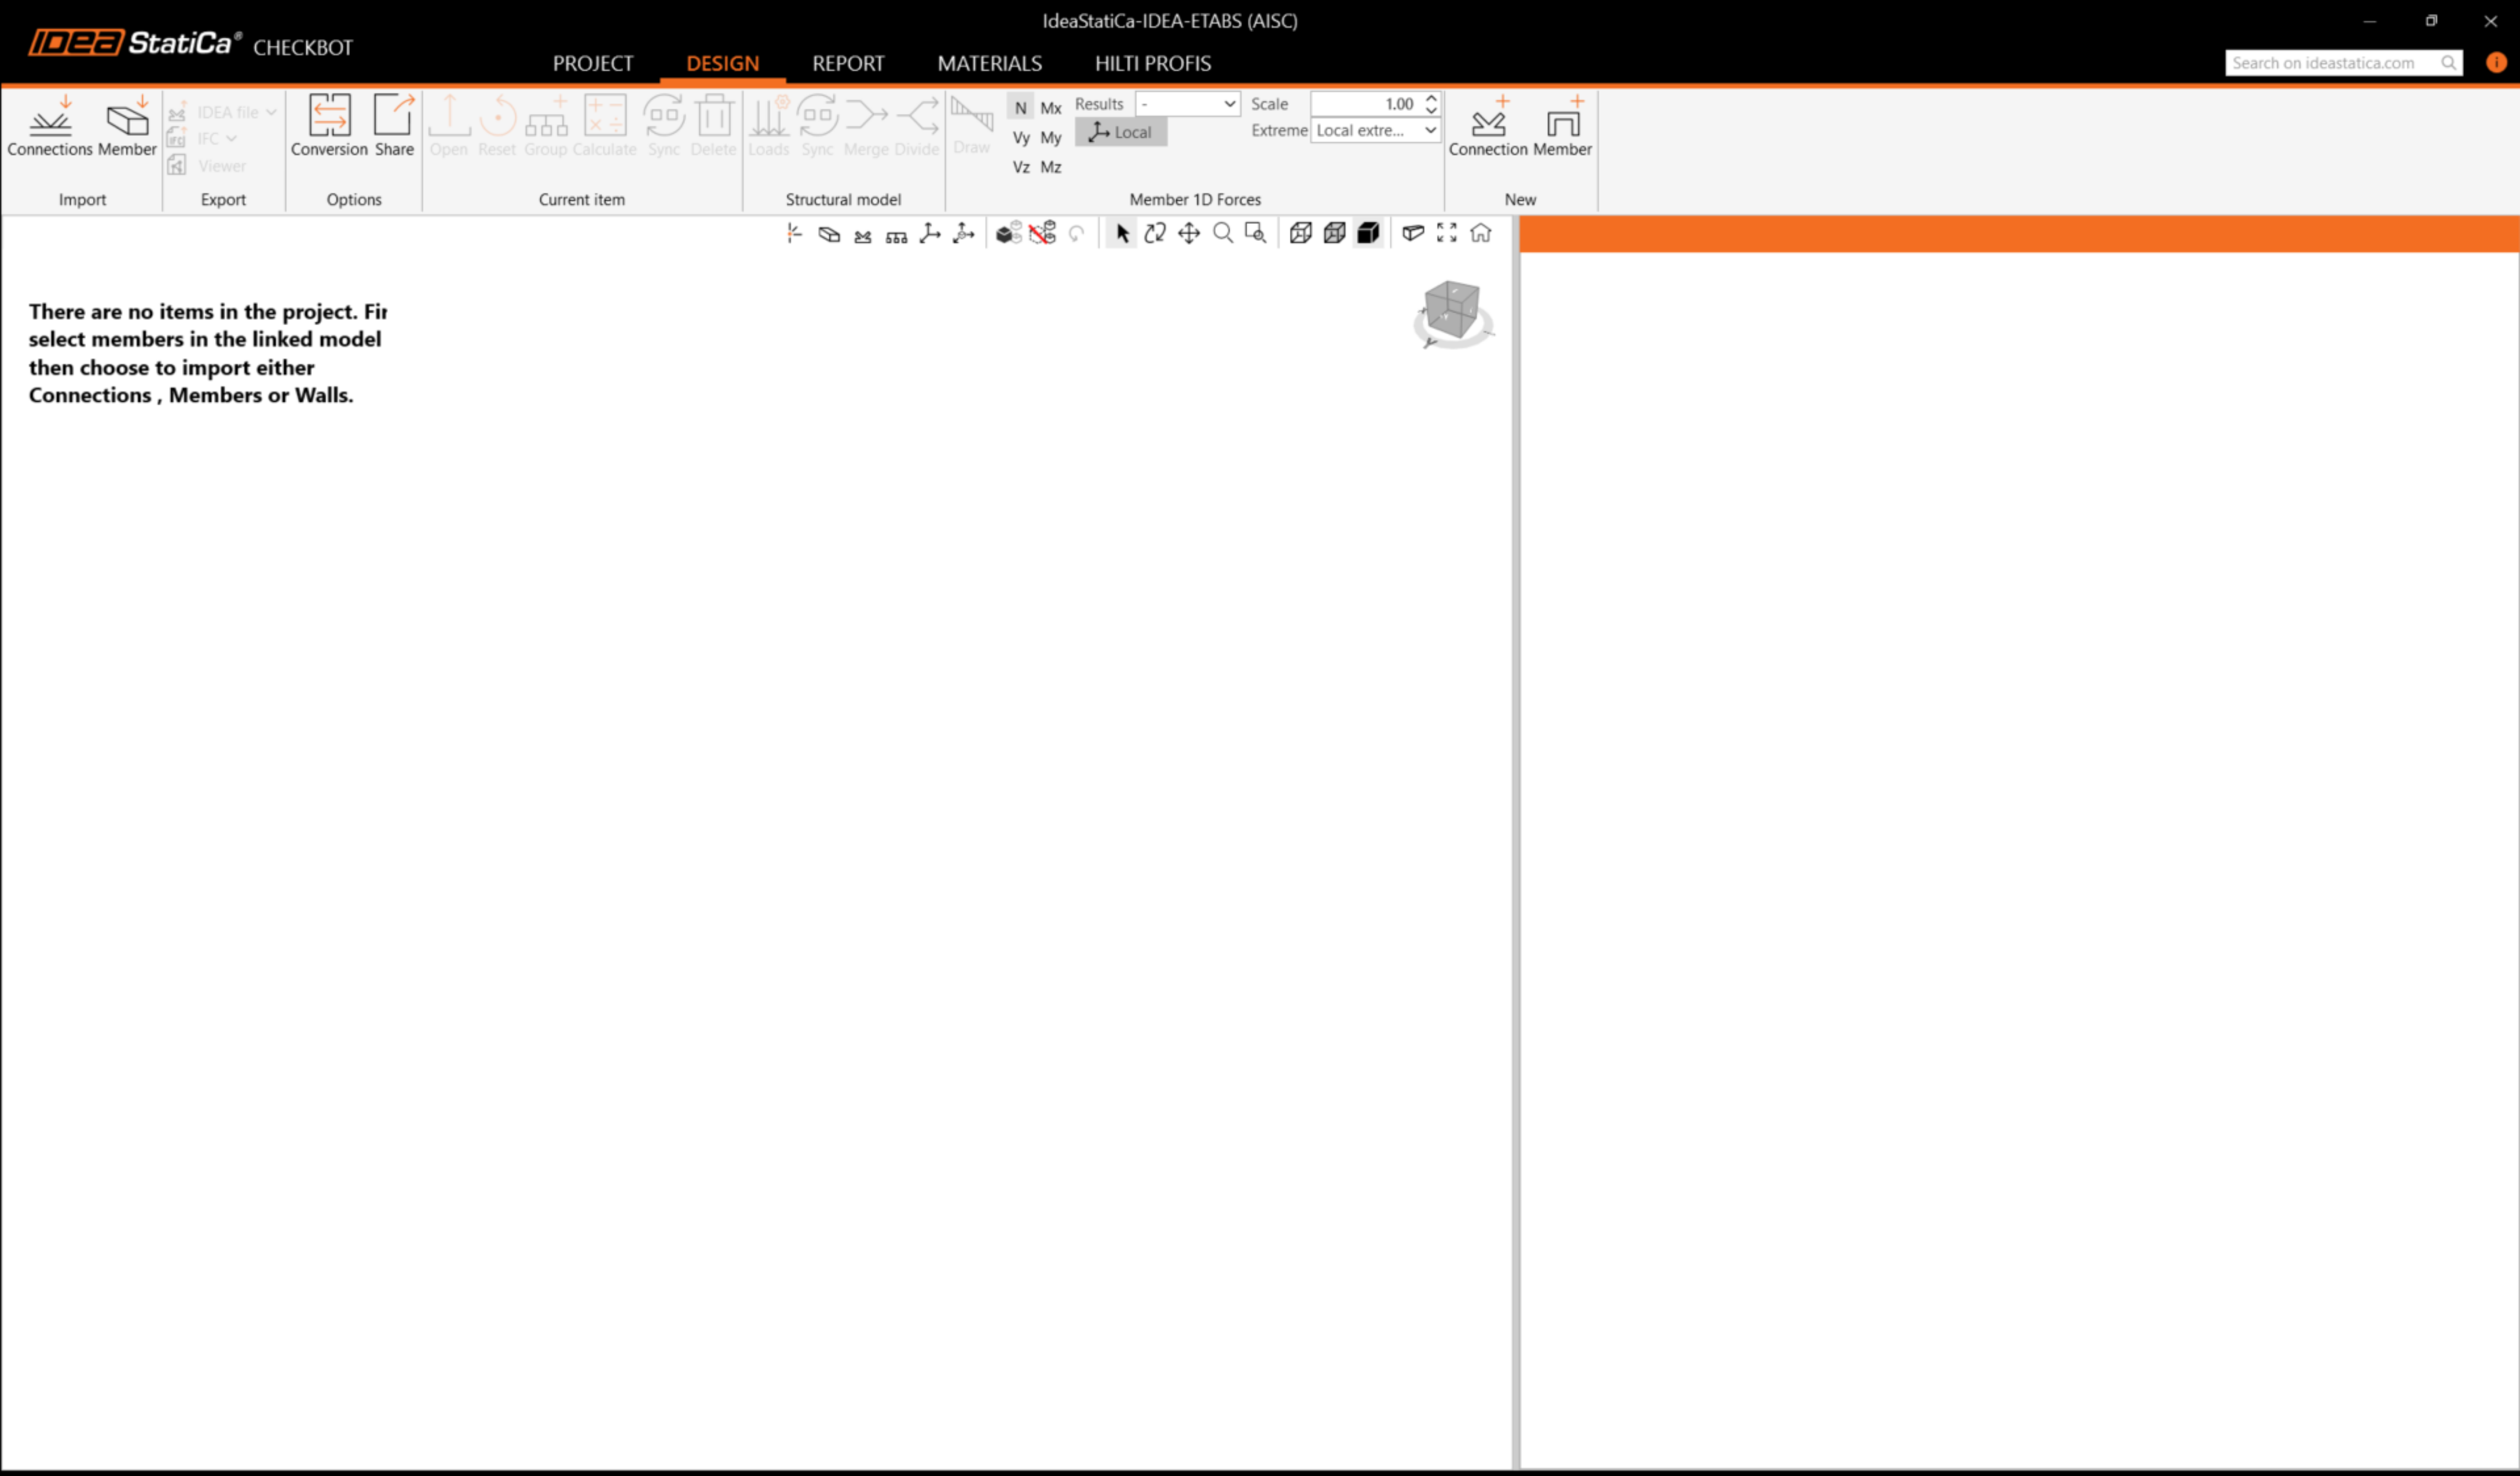Activate the Rotate view tool

point(1155,233)
